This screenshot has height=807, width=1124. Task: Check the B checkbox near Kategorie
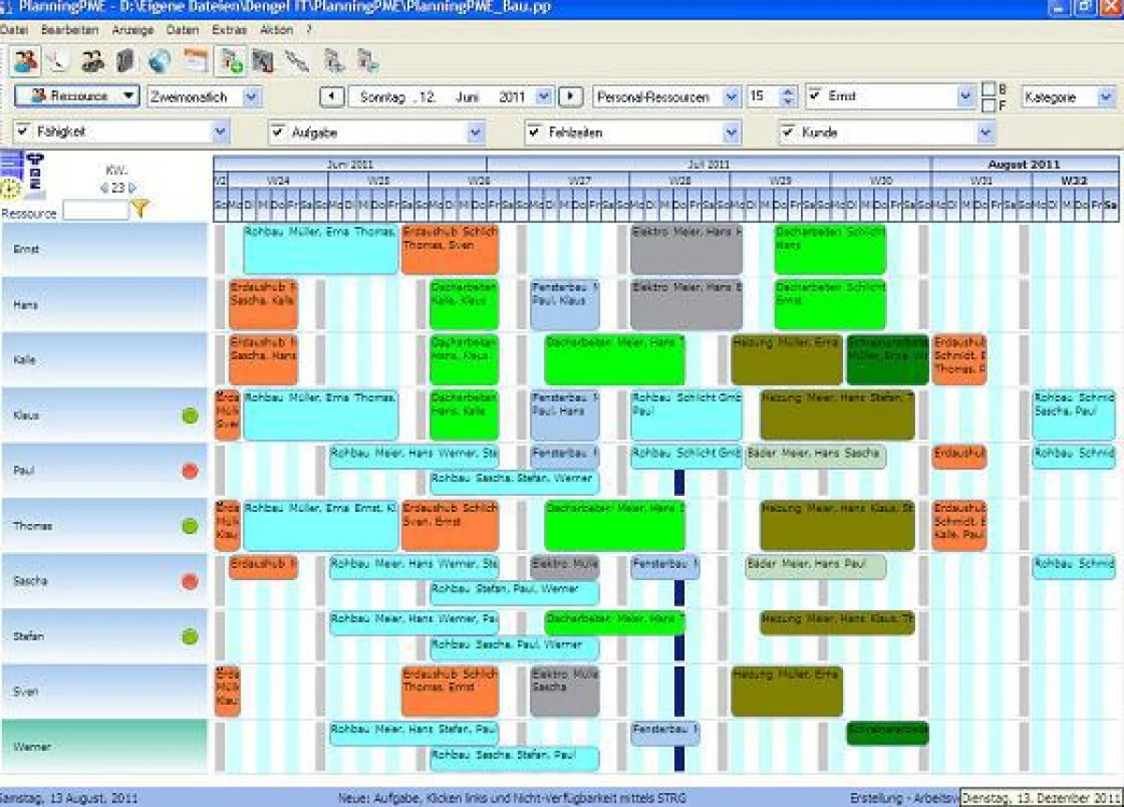[990, 90]
